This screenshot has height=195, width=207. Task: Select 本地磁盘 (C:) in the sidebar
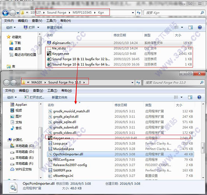22,146
